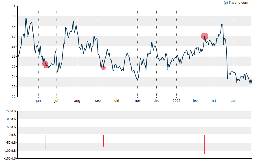Click the (c) Trivano.com text
The width and height of the screenshot is (257, 163).
coord(236,2)
